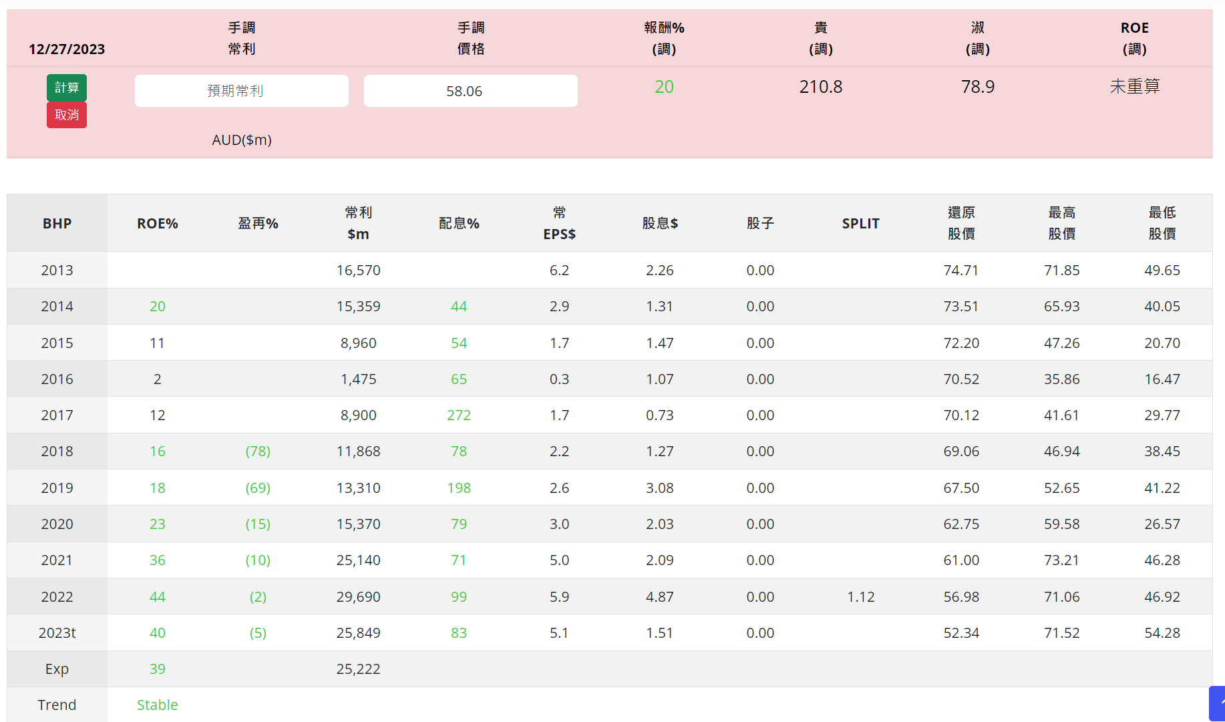Click the red 取消 cancel button

click(x=67, y=115)
